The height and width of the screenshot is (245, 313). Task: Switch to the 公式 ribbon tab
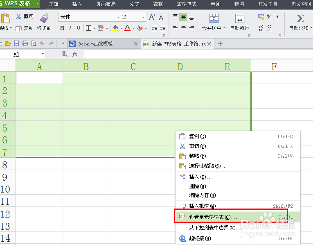point(134,4)
